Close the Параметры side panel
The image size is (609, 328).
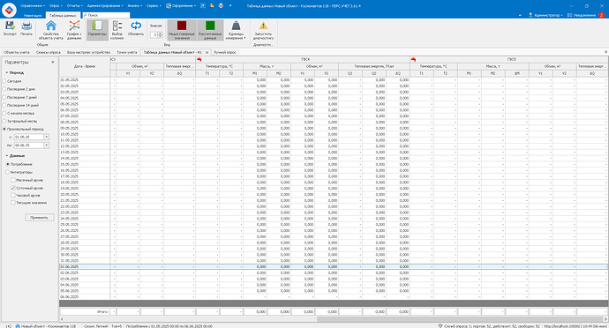(53, 62)
